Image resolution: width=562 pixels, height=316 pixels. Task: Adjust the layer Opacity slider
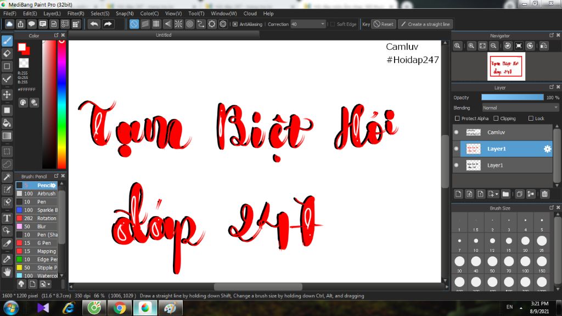tap(513, 98)
